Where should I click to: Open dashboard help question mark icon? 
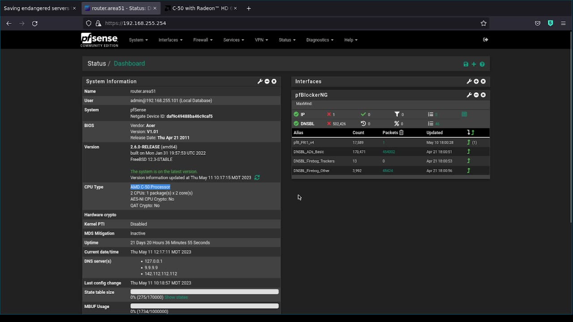click(x=482, y=64)
